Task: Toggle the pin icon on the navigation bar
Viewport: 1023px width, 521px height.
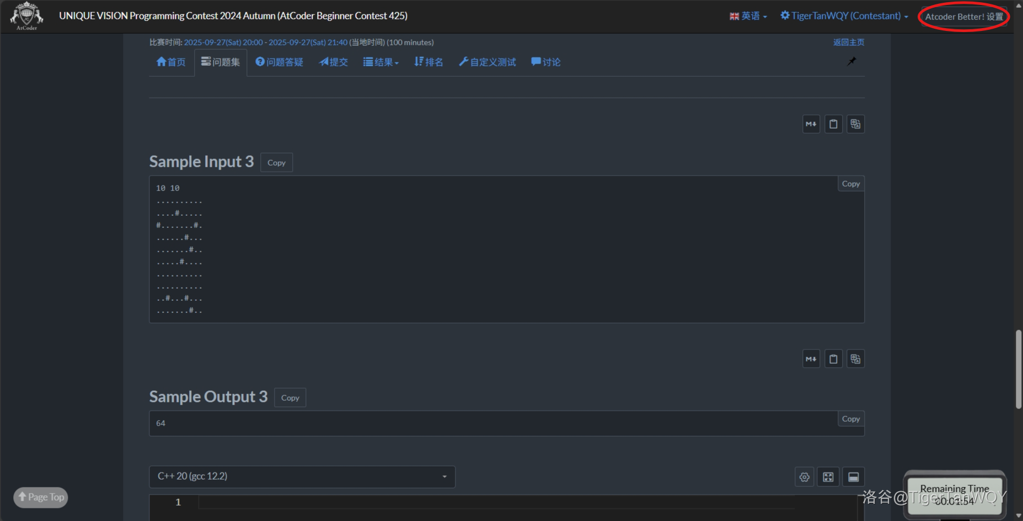Action: (x=851, y=61)
